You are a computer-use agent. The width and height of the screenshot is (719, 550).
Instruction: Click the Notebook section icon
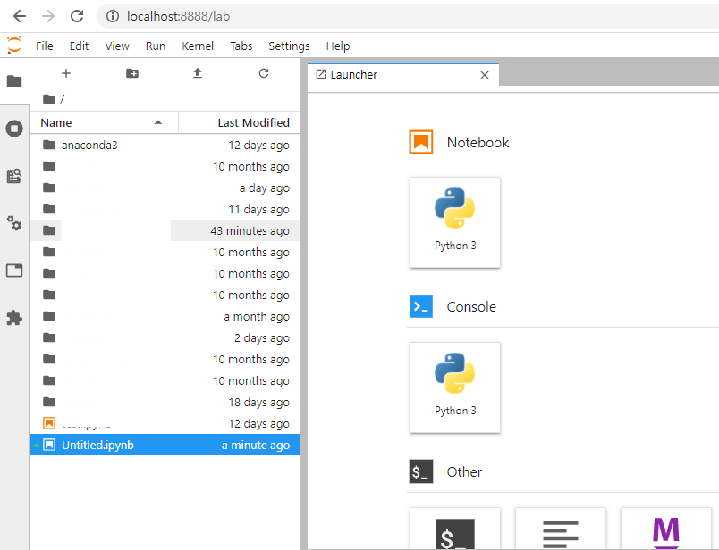pos(421,142)
